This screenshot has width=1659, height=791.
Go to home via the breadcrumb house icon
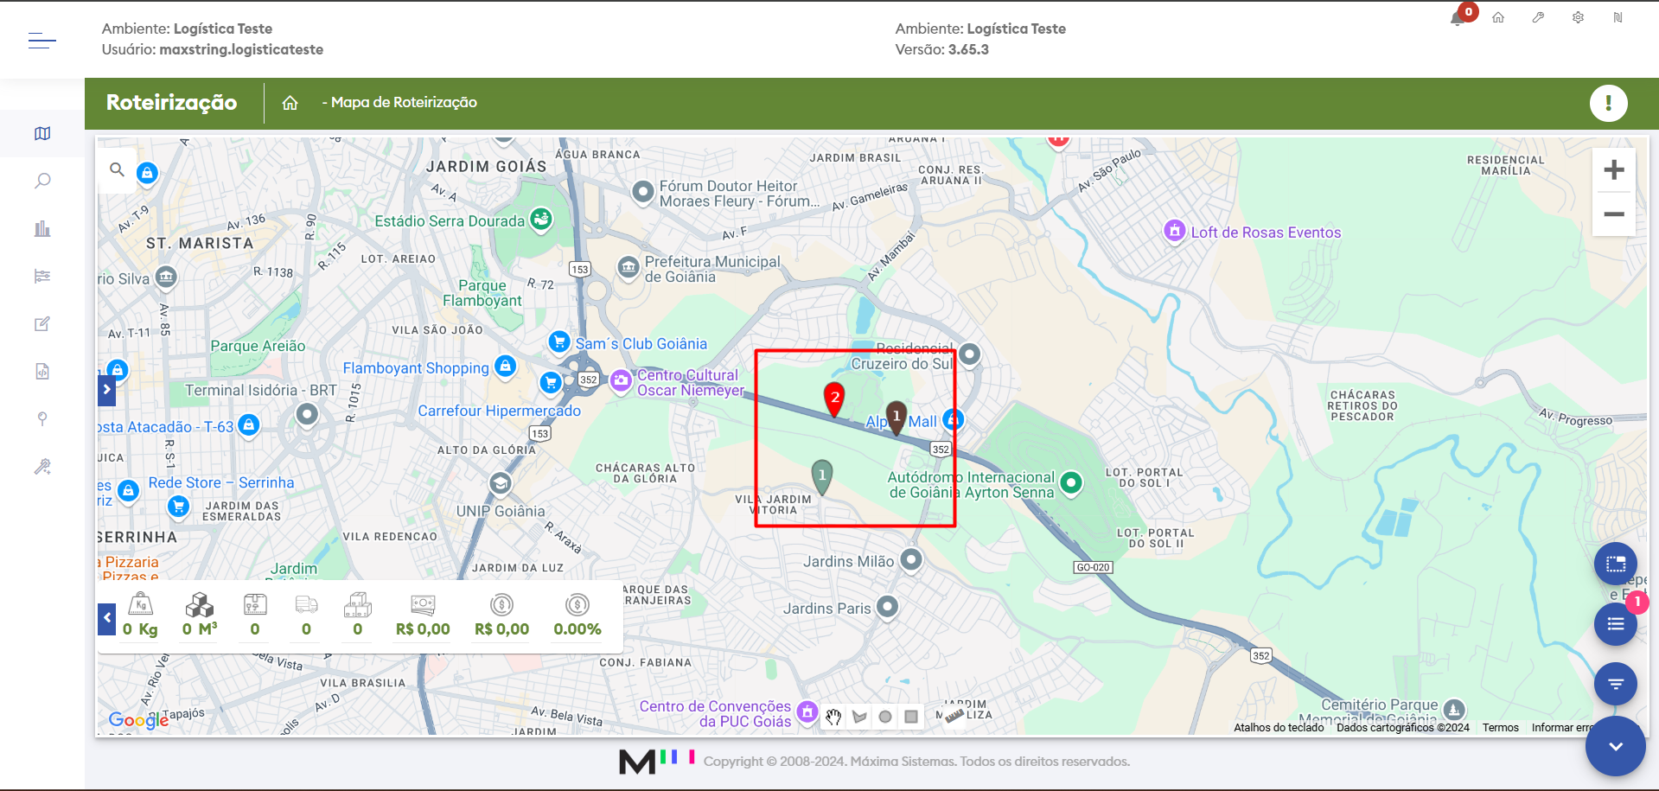pos(290,103)
